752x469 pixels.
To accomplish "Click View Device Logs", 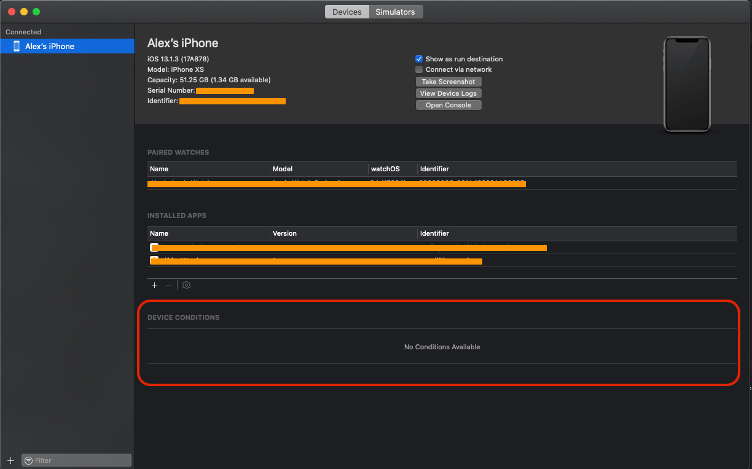I will tap(448, 93).
